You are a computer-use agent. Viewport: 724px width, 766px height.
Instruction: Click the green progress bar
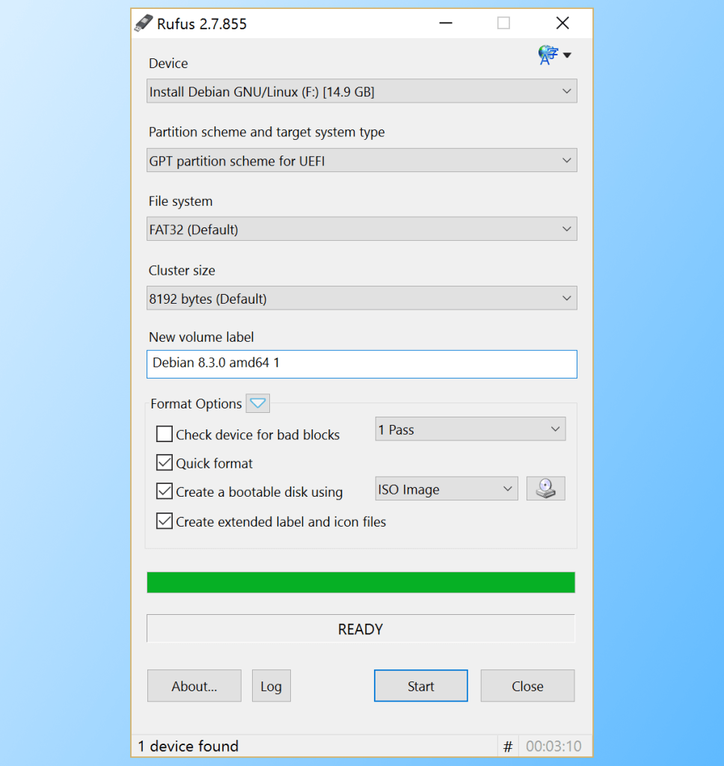(361, 582)
